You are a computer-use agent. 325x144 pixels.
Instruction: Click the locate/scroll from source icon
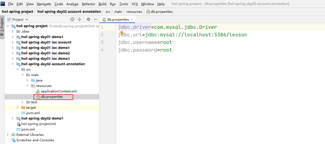coord(72,19)
